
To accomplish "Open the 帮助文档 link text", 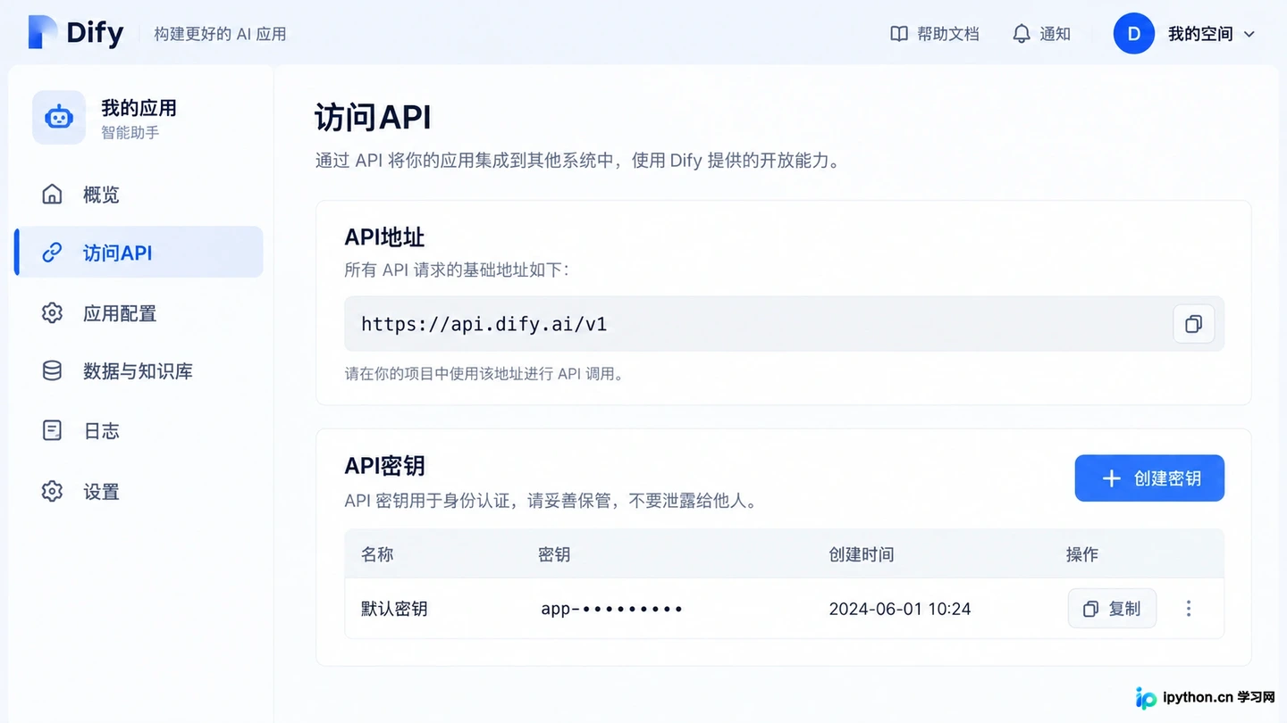I will (x=947, y=34).
